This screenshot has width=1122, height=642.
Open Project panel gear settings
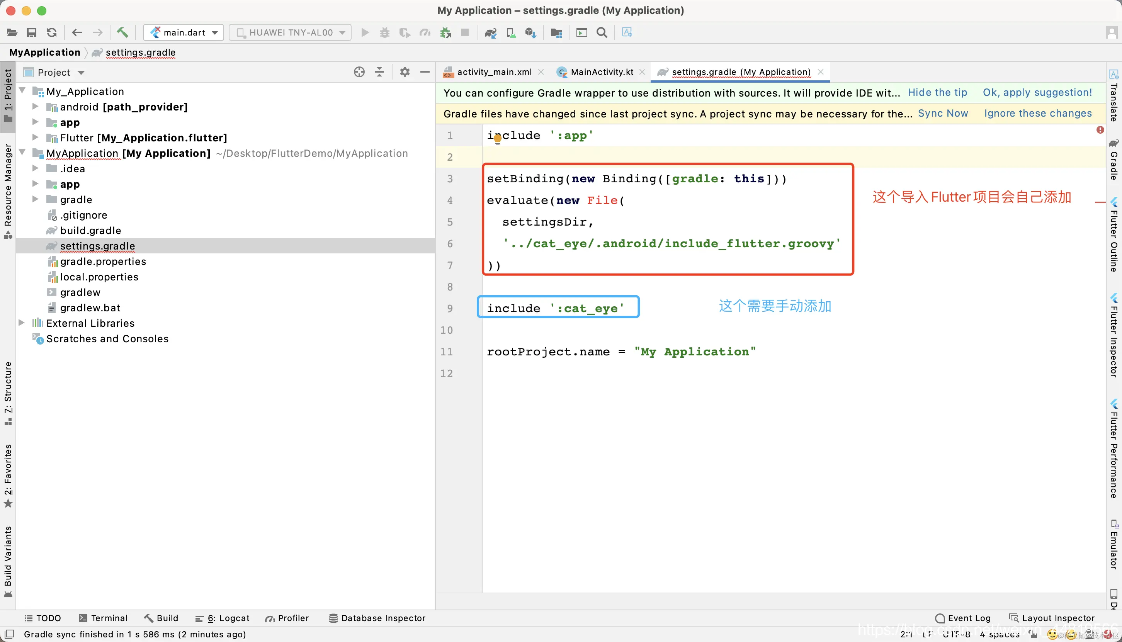pyautogui.click(x=405, y=72)
